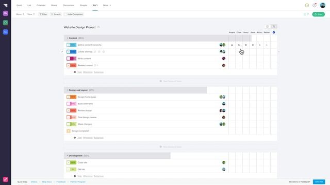330x185 pixels.
Task: Check the Write content task checkbox
Action: click(x=69, y=59)
